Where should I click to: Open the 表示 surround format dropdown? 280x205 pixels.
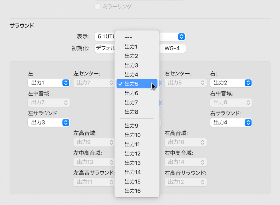click(181, 37)
